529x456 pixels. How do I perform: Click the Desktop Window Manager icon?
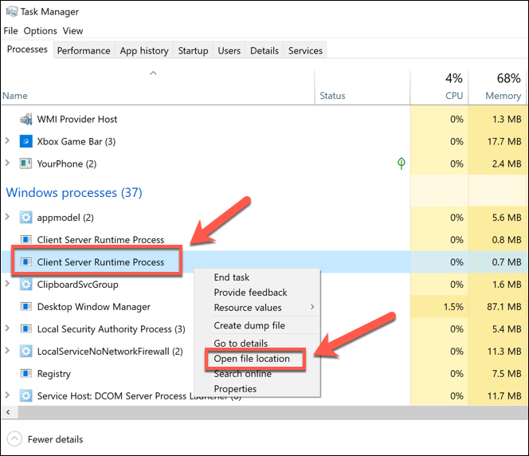[x=25, y=307]
